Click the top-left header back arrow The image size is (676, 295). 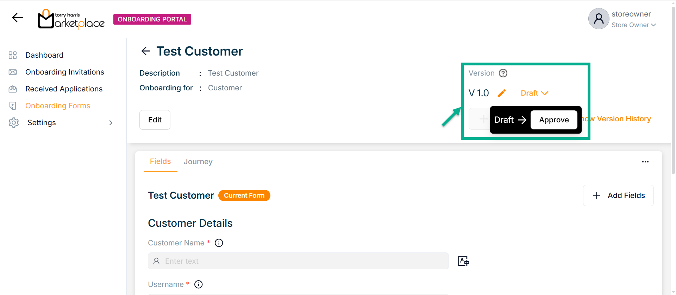[x=18, y=18]
